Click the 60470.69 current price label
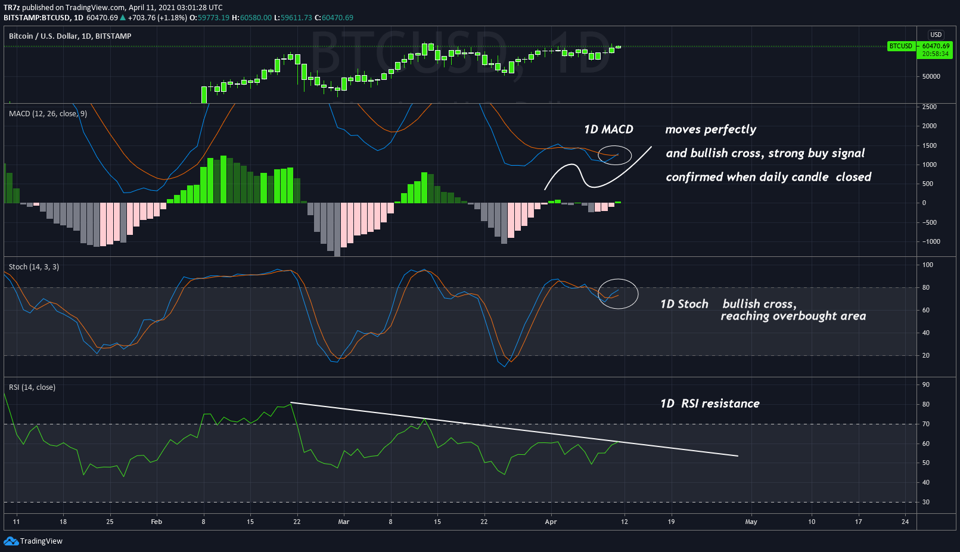Image resolution: width=960 pixels, height=552 pixels. click(936, 46)
